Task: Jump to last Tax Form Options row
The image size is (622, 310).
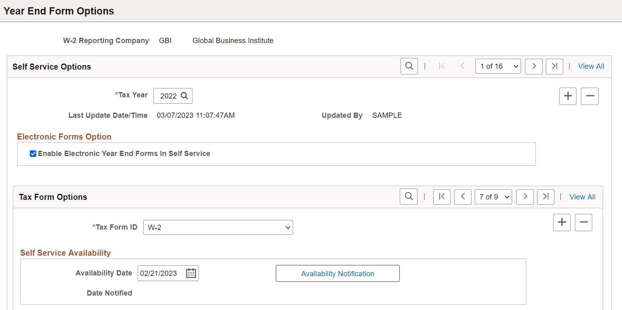Action: click(546, 197)
